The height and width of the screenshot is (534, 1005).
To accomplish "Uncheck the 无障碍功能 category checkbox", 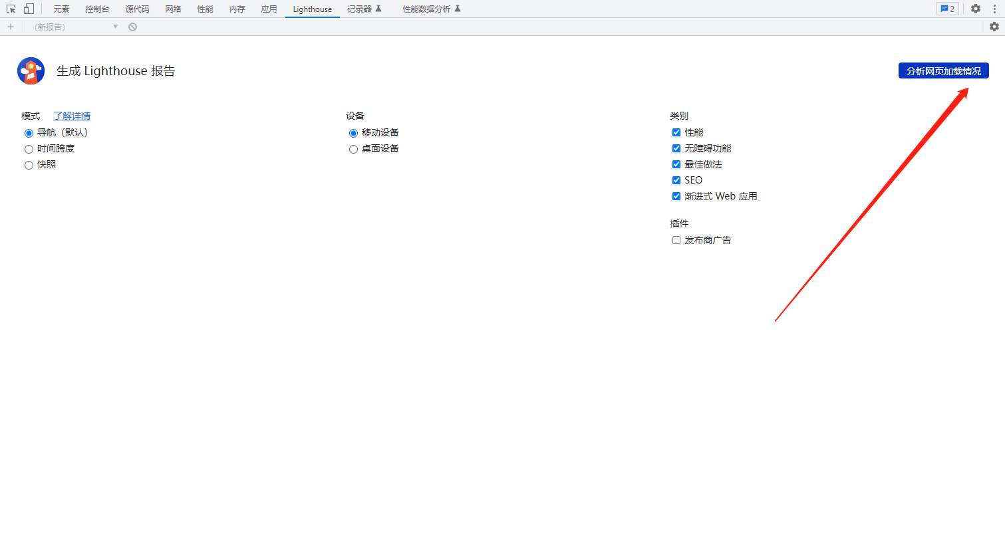I will coord(676,148).
